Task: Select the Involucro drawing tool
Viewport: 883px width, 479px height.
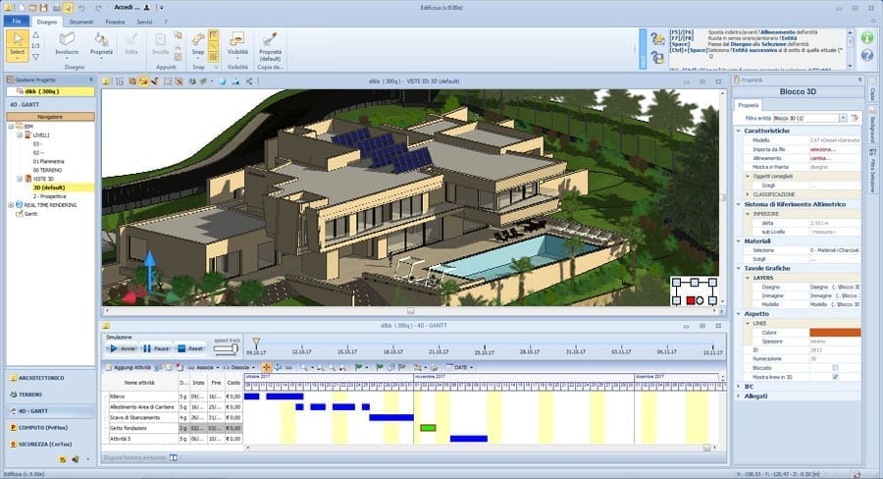Action: tap(67, 44)
